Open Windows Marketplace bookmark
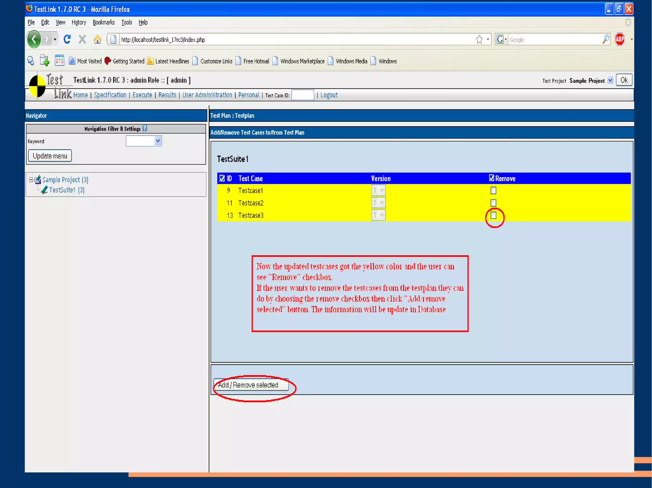Image resolution: width=652 pixels, height=488 pixels. [x=299, y=61]
